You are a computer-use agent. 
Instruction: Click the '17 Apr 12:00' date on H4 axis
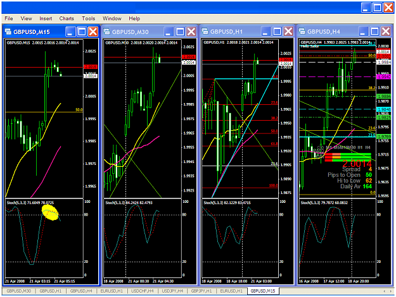[x=334, y=281]
